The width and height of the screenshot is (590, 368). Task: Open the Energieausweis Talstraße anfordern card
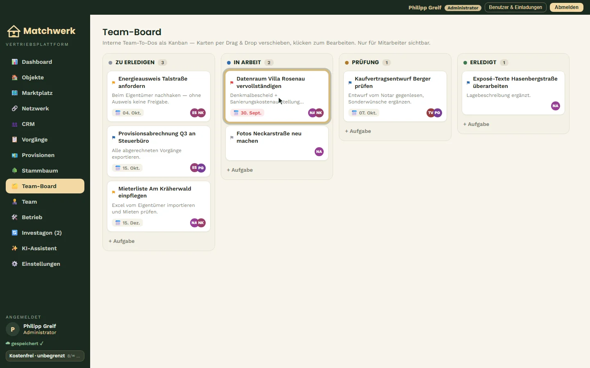(x=159, y=96)
